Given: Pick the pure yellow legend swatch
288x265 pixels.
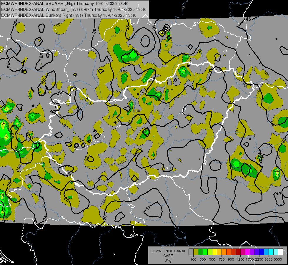Looking at the screenshot, I should 214,252.
